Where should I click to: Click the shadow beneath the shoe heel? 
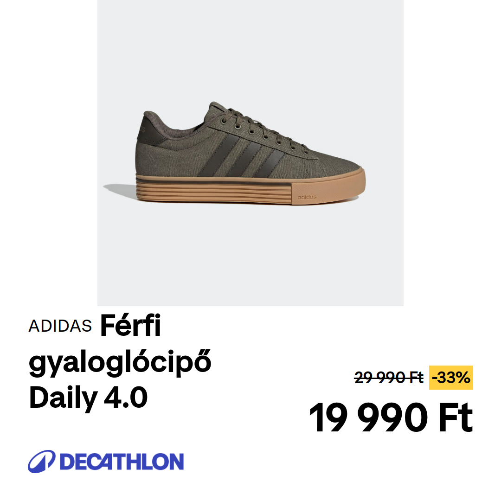coord(120,191)
